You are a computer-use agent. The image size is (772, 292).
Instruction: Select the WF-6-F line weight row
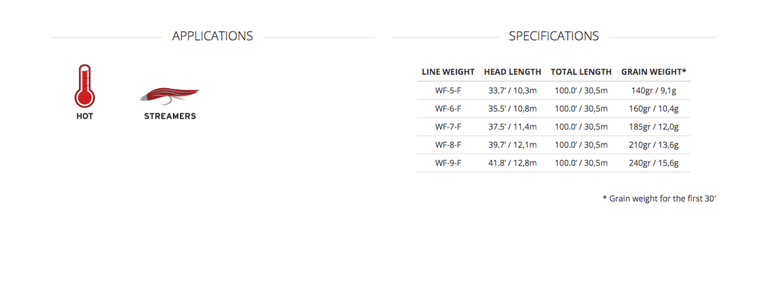pyautogui.click(x=448, y=109)
